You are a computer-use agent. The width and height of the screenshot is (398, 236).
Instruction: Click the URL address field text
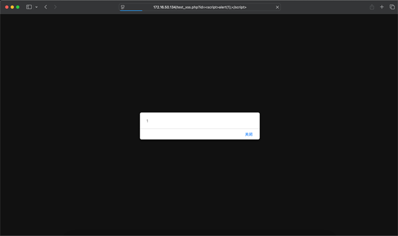click(x=200, y=7)
